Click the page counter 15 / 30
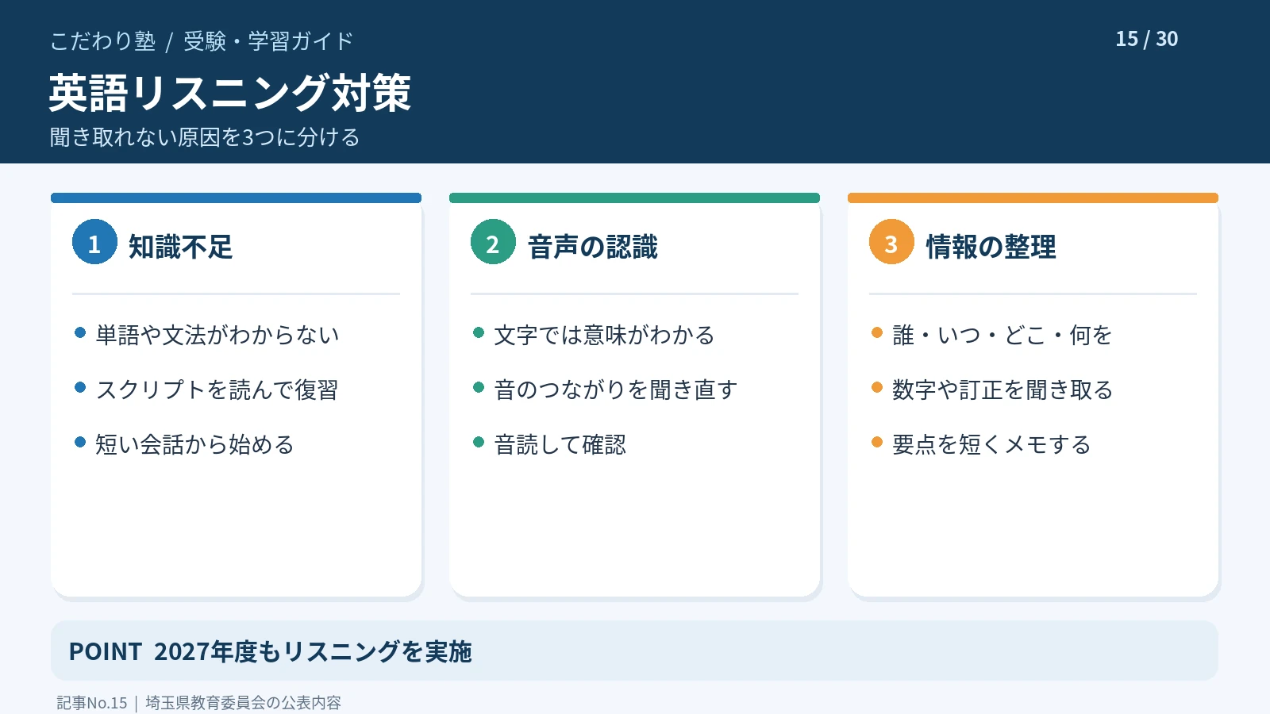The image size is (1270, 714). pyautogui.click(x=1146, y=39)
